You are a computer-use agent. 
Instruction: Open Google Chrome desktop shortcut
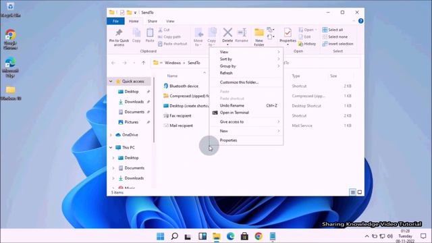tap(11, 39)
